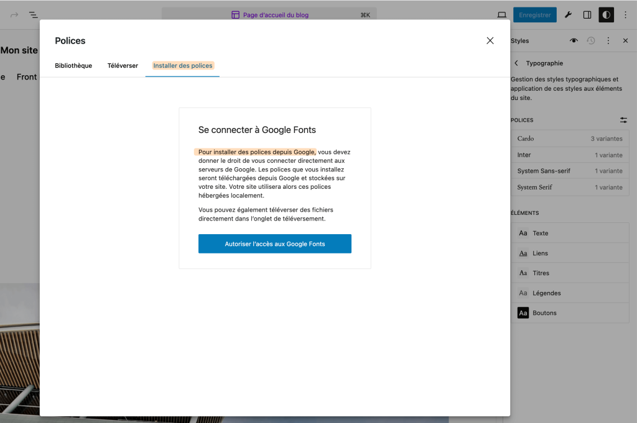Open the Page d'accueil du blog command bar
This screenshot has height=423, width=637.
tap(269, 15)
